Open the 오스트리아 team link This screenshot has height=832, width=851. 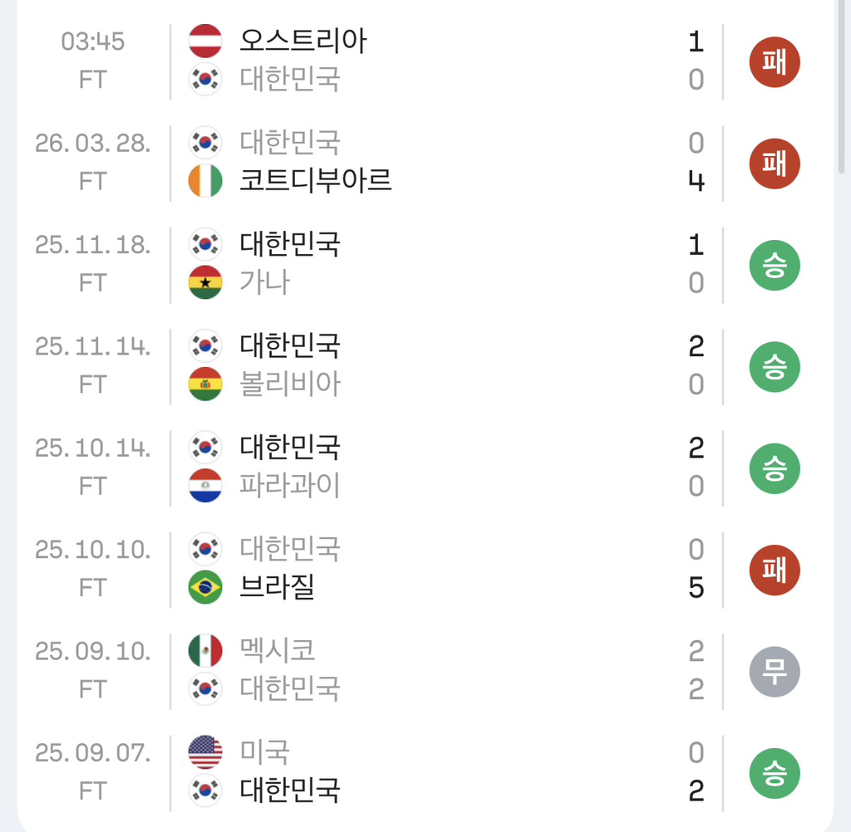click(303, 41)
